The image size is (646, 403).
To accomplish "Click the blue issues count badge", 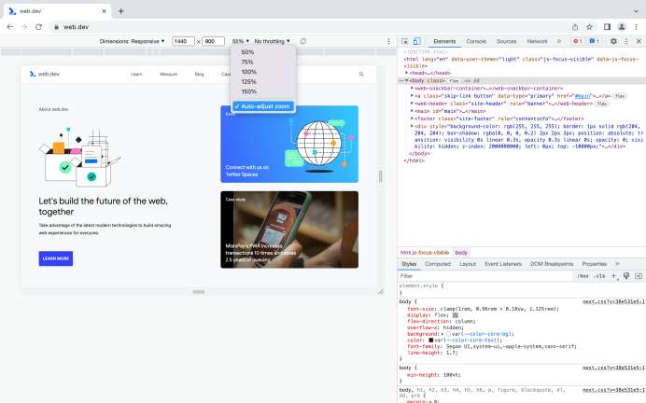I will click(594, 41).
